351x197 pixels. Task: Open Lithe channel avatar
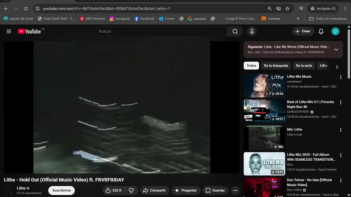tap(9, 190)
